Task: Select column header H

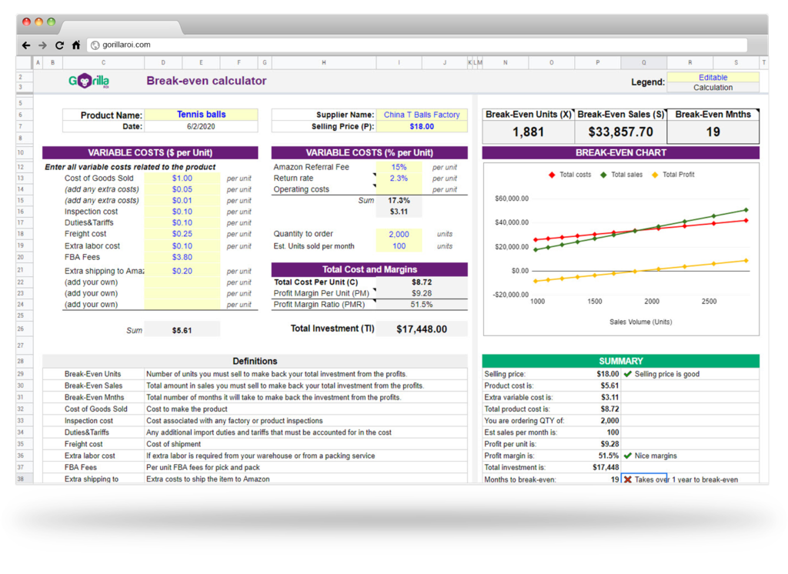Action: pos(324,62)
